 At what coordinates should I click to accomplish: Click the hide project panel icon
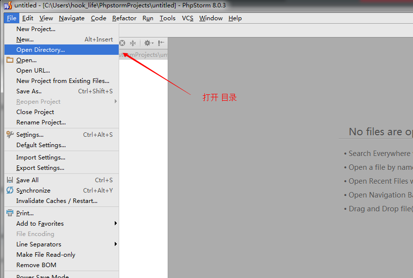pos(161,43)
